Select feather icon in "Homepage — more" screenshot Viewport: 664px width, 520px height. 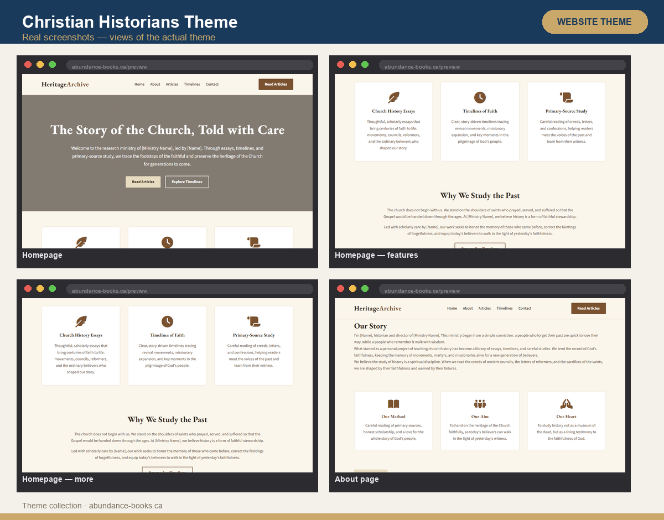point(81,321)
